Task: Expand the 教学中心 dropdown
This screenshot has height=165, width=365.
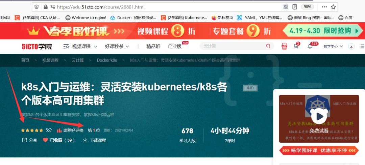Action: (333, 46)
